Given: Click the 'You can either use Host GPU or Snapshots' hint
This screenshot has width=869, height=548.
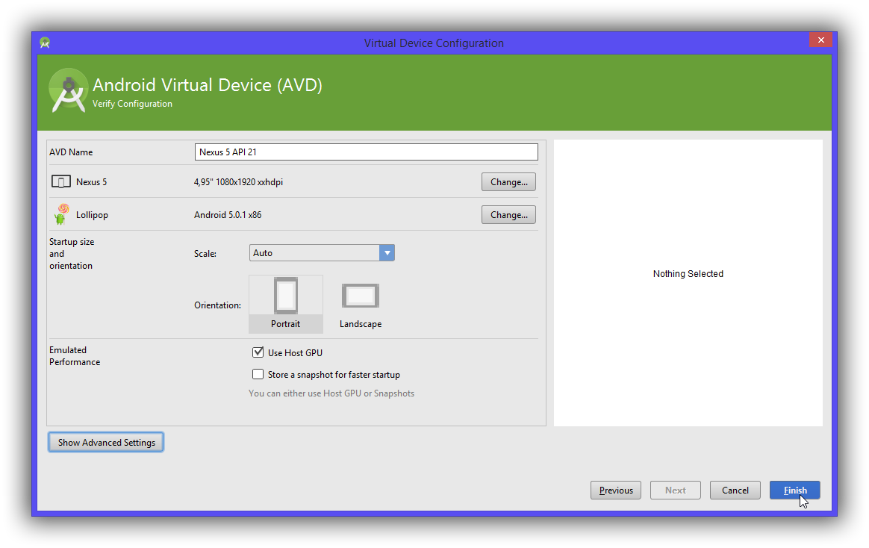Looking at the screenshot, I should pyautogui.click(x=331, y=393).
